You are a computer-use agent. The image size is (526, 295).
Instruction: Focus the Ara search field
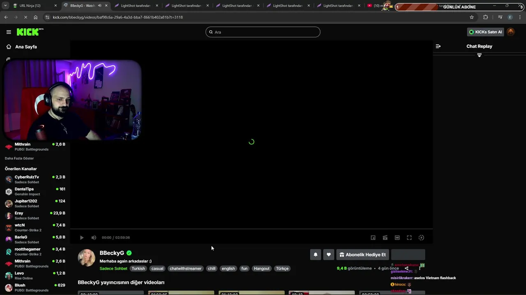tap(263, 32)
